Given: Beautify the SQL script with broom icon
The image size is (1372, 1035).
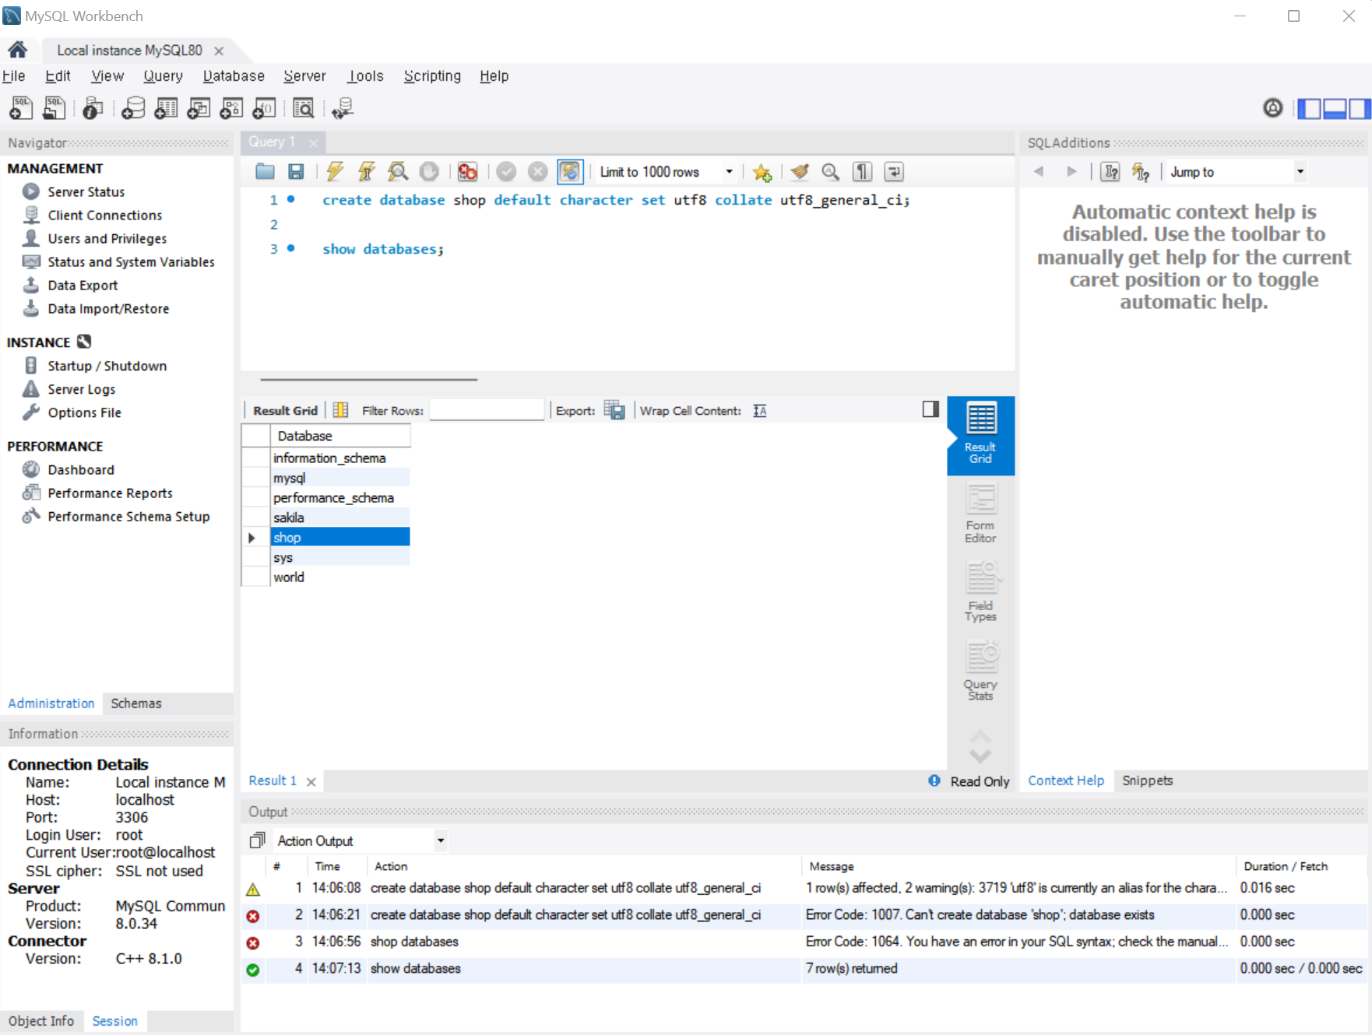Looking at the screenshot, I should [x=800, y=172].
